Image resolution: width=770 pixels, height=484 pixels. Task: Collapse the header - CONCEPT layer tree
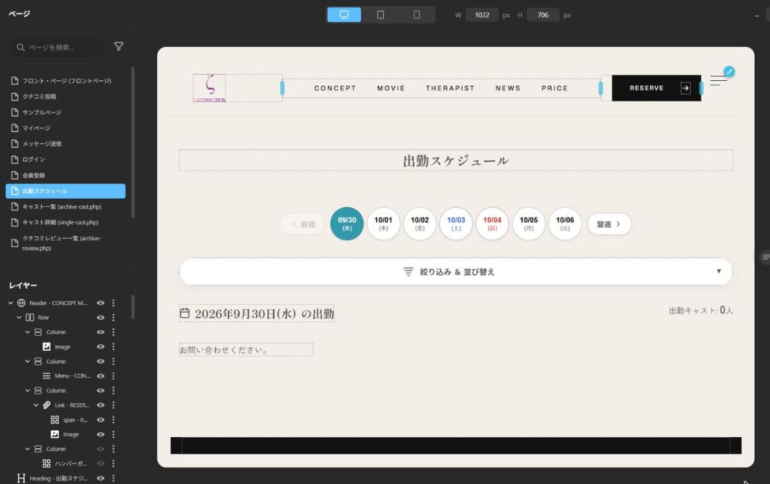click(11, 303)
